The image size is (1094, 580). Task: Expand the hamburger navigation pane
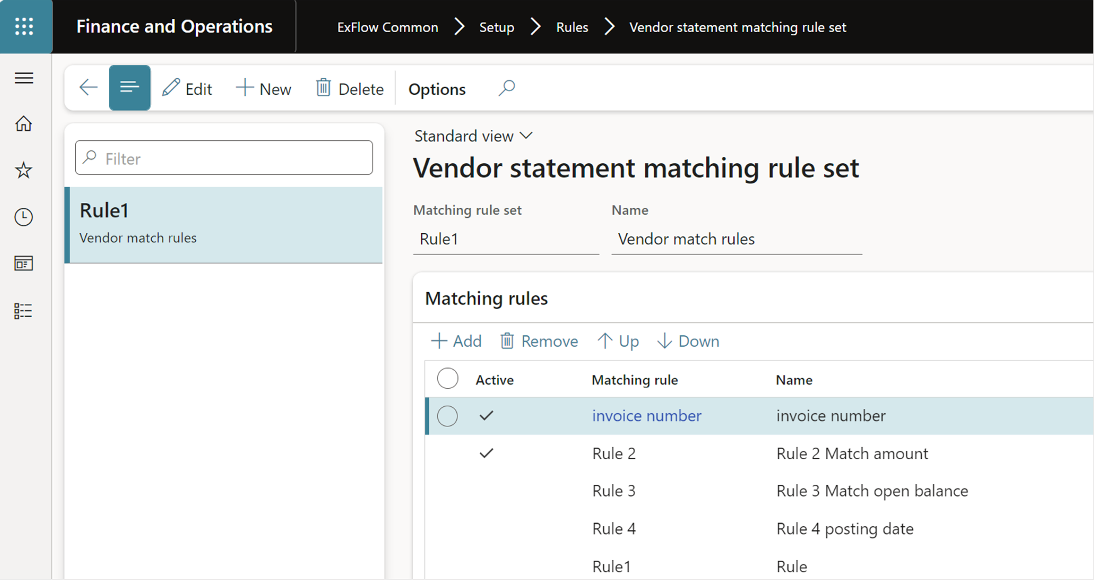pyautogui.click(x=24, y=78)
